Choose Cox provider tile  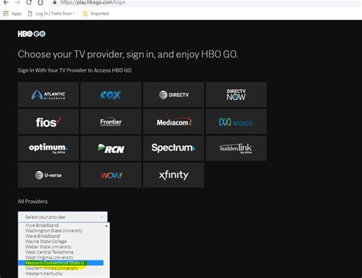pos(111,95)
